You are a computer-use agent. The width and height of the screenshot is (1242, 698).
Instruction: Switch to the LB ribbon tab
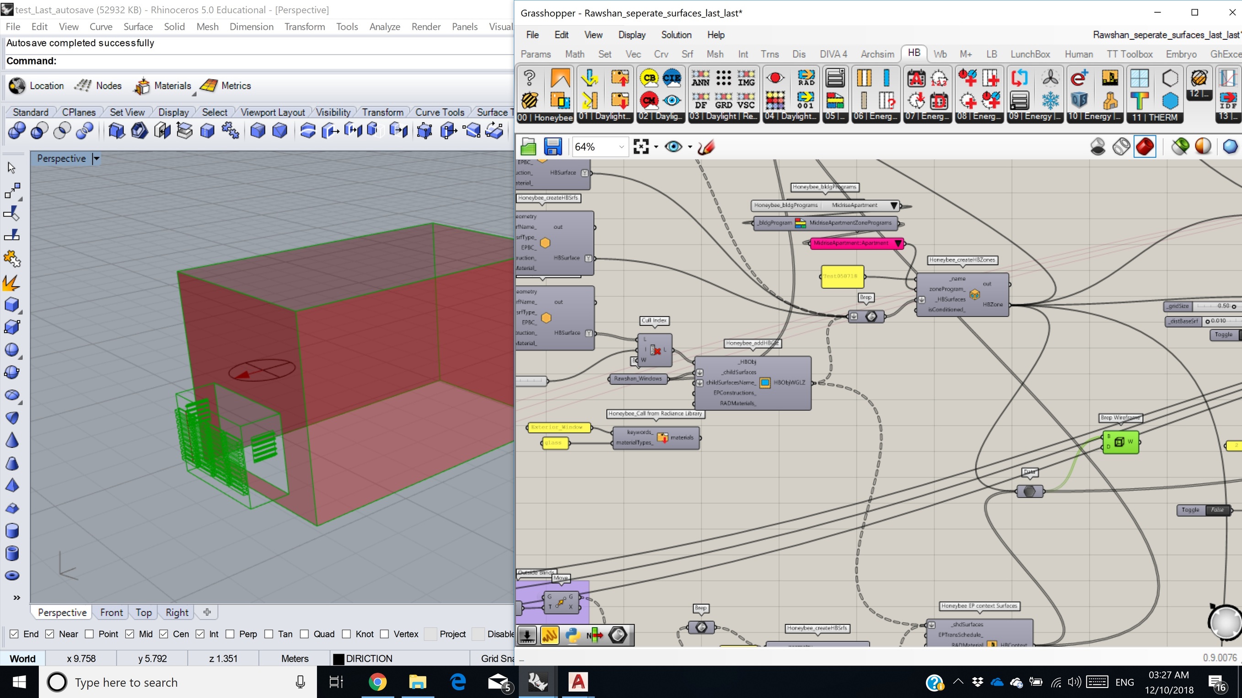click(x=991, y=54)
